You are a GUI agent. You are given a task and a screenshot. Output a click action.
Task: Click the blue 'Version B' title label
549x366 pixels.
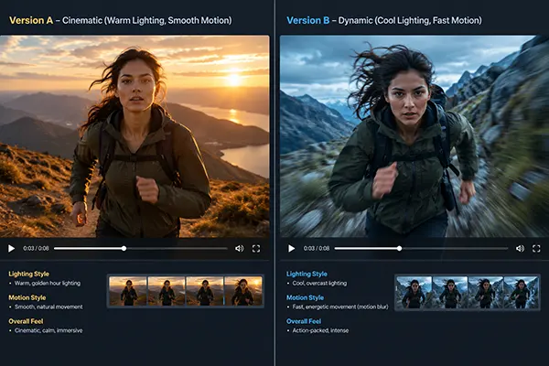[x=308, y=20]
